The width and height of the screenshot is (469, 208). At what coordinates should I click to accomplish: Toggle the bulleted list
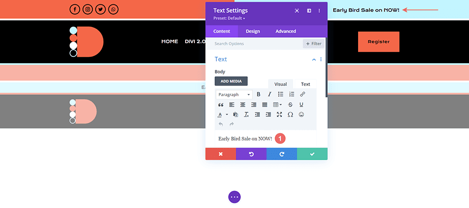[280, 94]
